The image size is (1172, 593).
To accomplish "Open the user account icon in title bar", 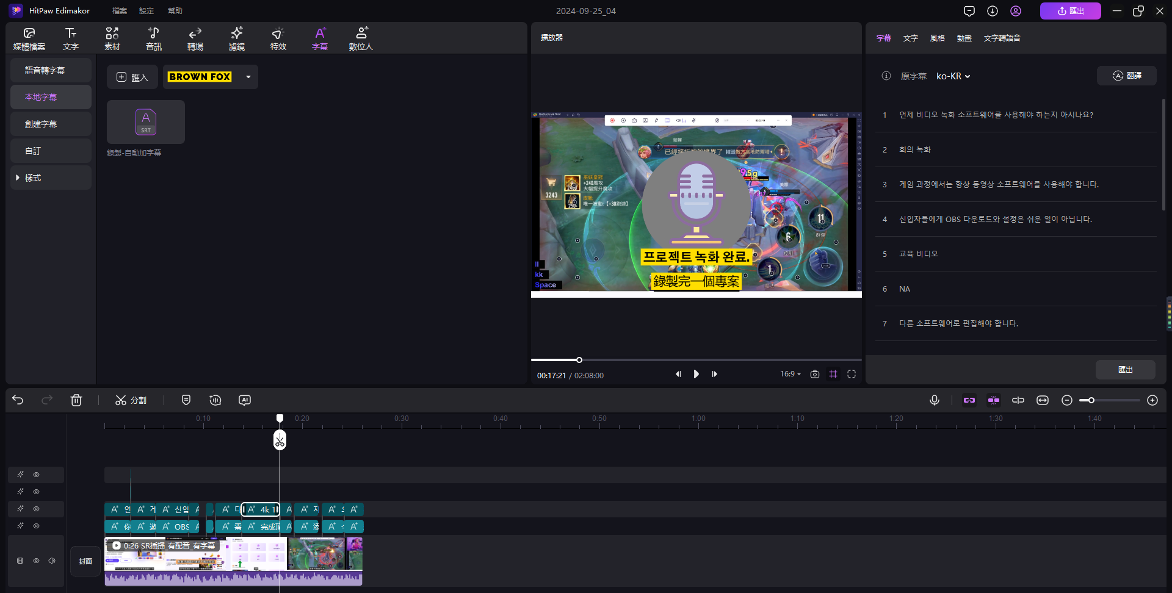I will [x=1016, y=11].
